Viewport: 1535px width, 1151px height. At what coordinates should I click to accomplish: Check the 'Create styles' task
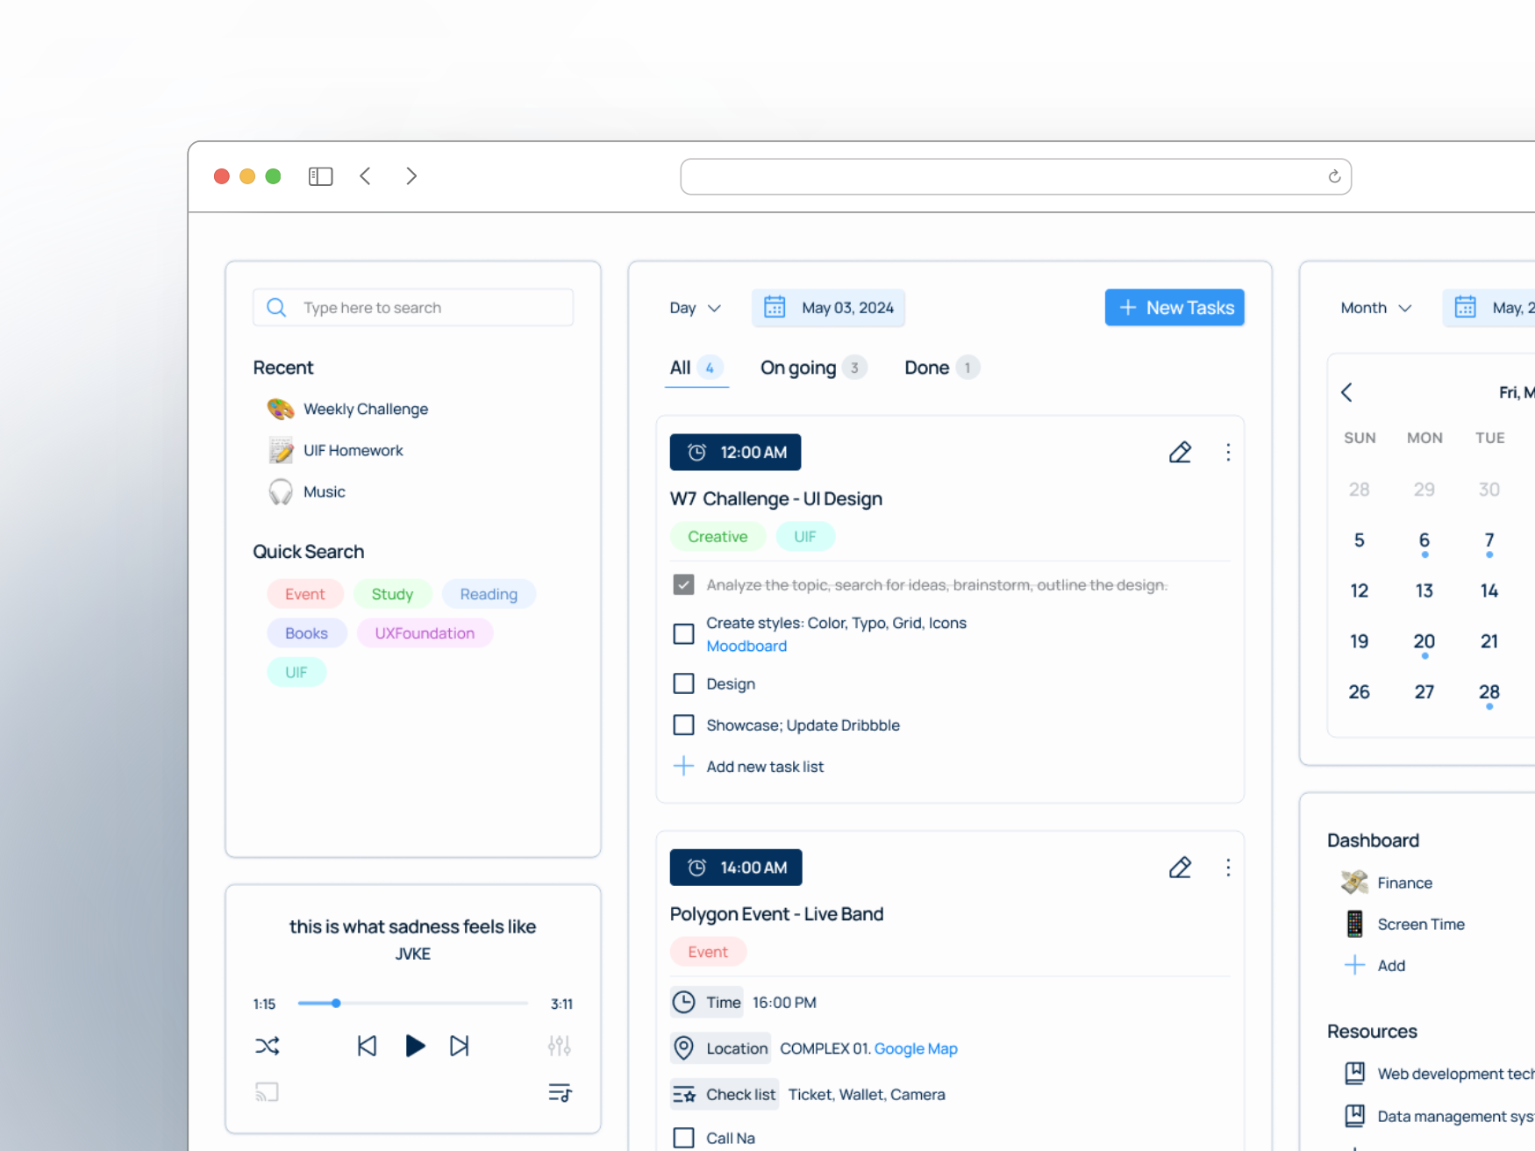coord(683,633)
